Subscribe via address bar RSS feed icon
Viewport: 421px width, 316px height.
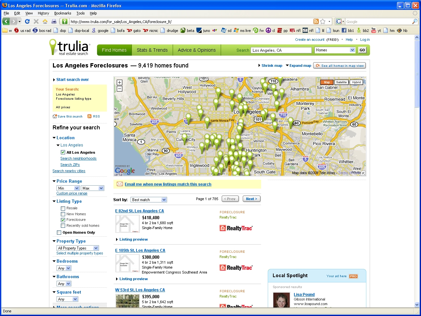[x=316, y=21]
